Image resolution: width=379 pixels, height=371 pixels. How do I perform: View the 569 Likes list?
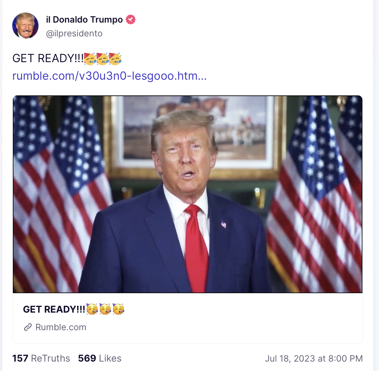click(100, 358)
